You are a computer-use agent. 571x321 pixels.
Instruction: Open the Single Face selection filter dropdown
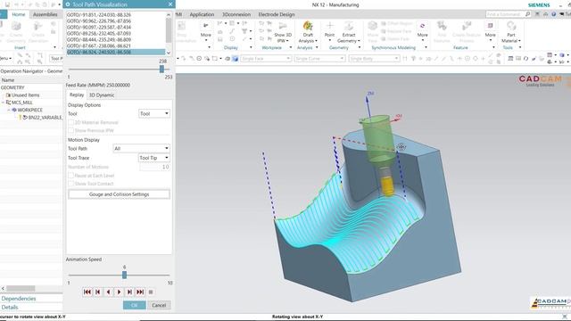[266, 58]
